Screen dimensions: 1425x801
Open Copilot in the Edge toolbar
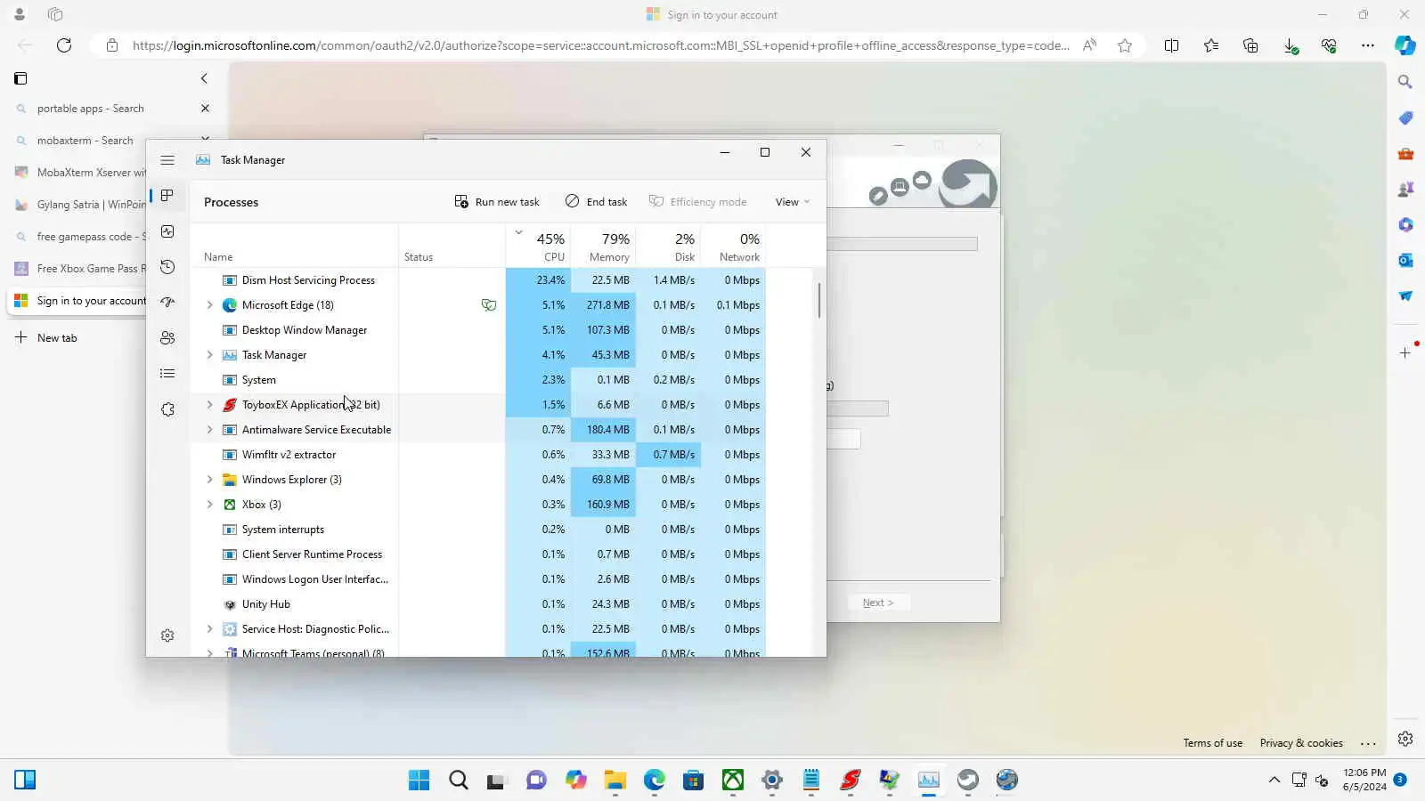click(1405, 45)
